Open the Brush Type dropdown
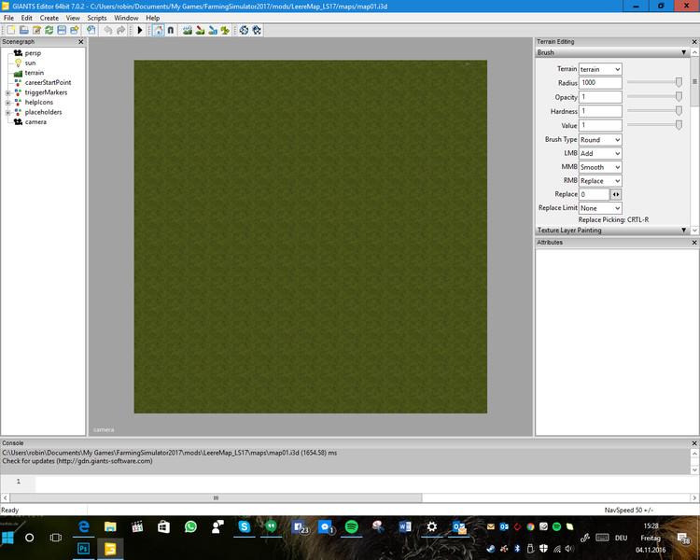This screenshot has width=700, height=560. 599,139
